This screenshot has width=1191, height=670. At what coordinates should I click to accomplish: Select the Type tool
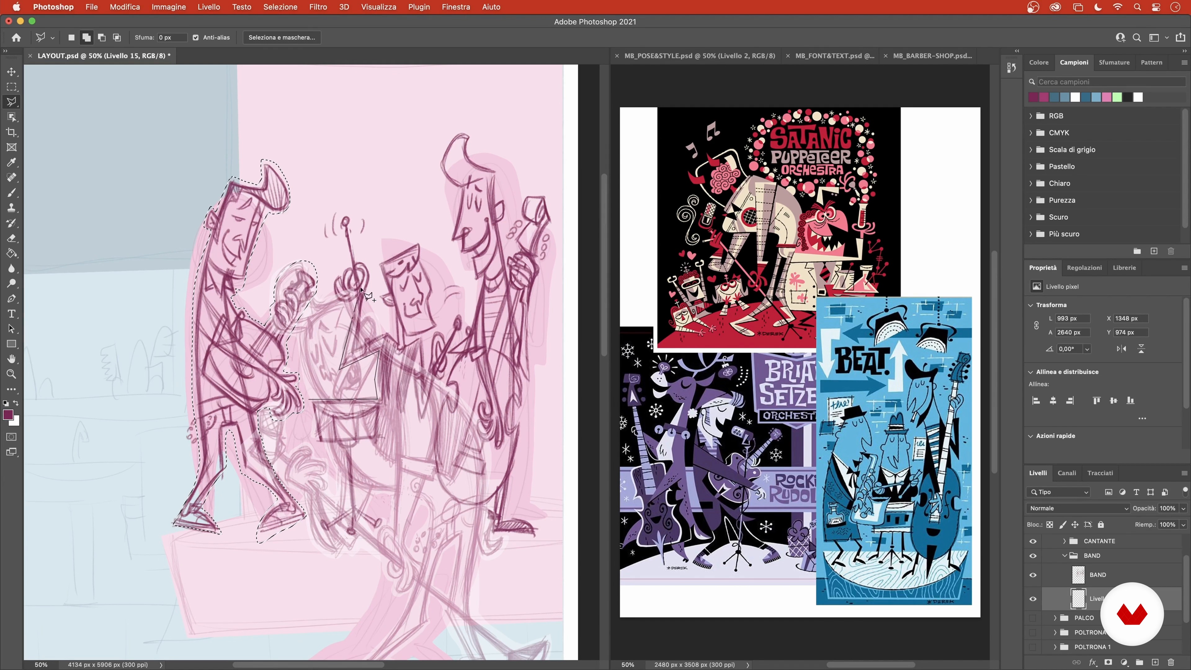11,314
